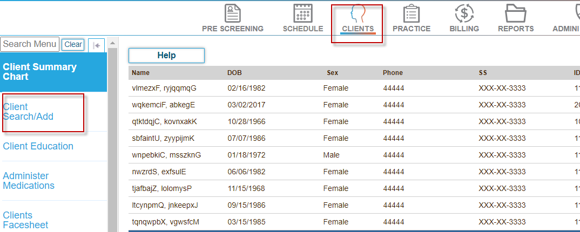Image resolution: width=580 pixels, height=232 pixels.
Task: Collapse the sidebar menu with arrow icon
Action: (x=96, y=45)
